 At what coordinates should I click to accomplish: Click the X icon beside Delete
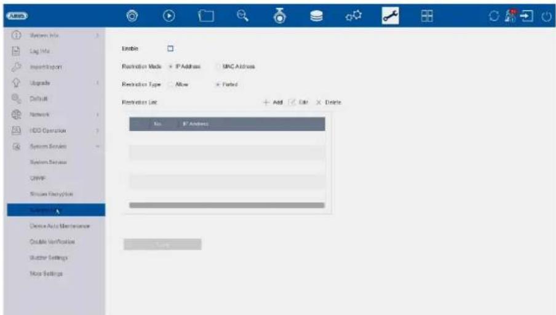(319, 102)
